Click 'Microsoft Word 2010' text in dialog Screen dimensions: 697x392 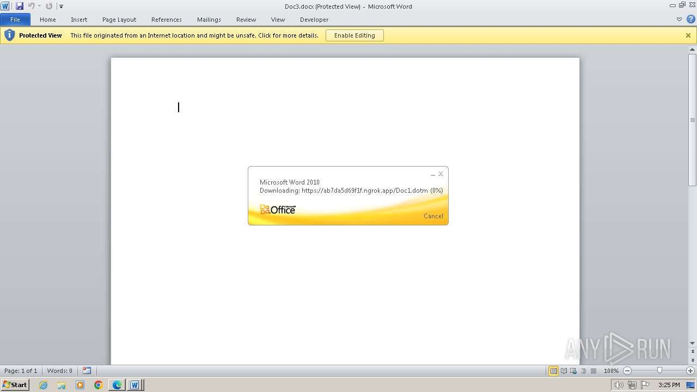click(x=290, y=182)
